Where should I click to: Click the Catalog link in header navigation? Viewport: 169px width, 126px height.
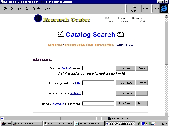tap(121, 18)
